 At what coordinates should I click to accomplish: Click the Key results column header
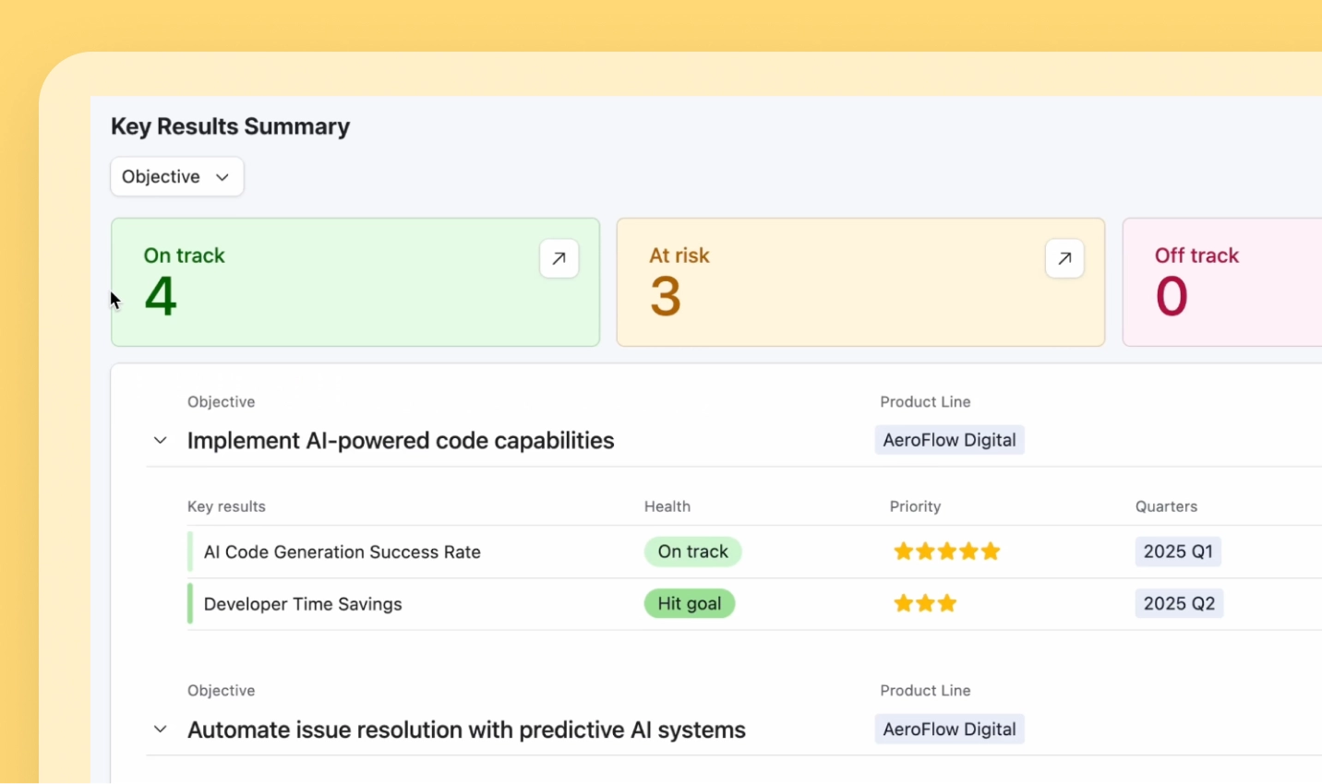[x=226, y=506]
